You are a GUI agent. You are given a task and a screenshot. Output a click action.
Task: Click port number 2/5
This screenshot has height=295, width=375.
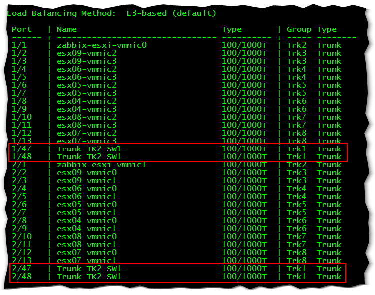[x=19, y=197]
